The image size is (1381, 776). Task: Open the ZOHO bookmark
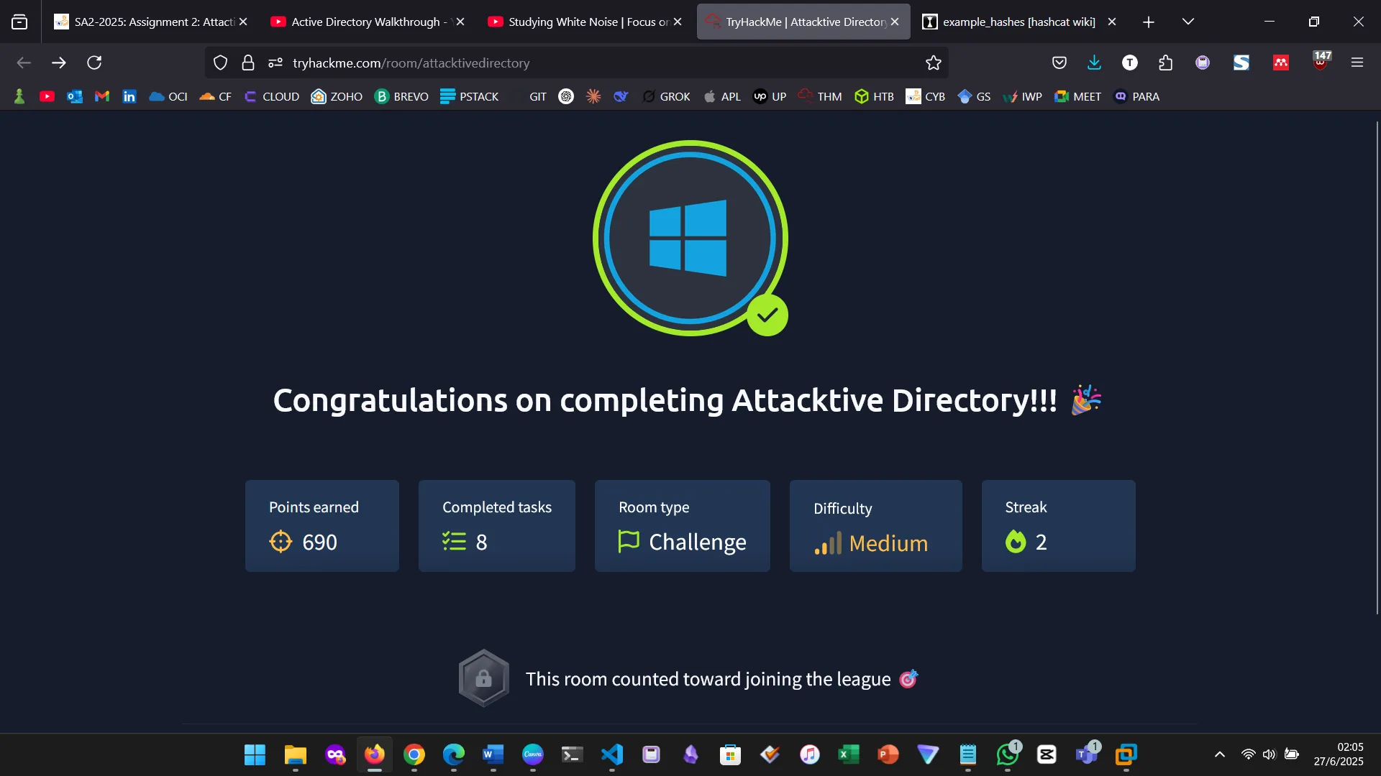(336, 96)
